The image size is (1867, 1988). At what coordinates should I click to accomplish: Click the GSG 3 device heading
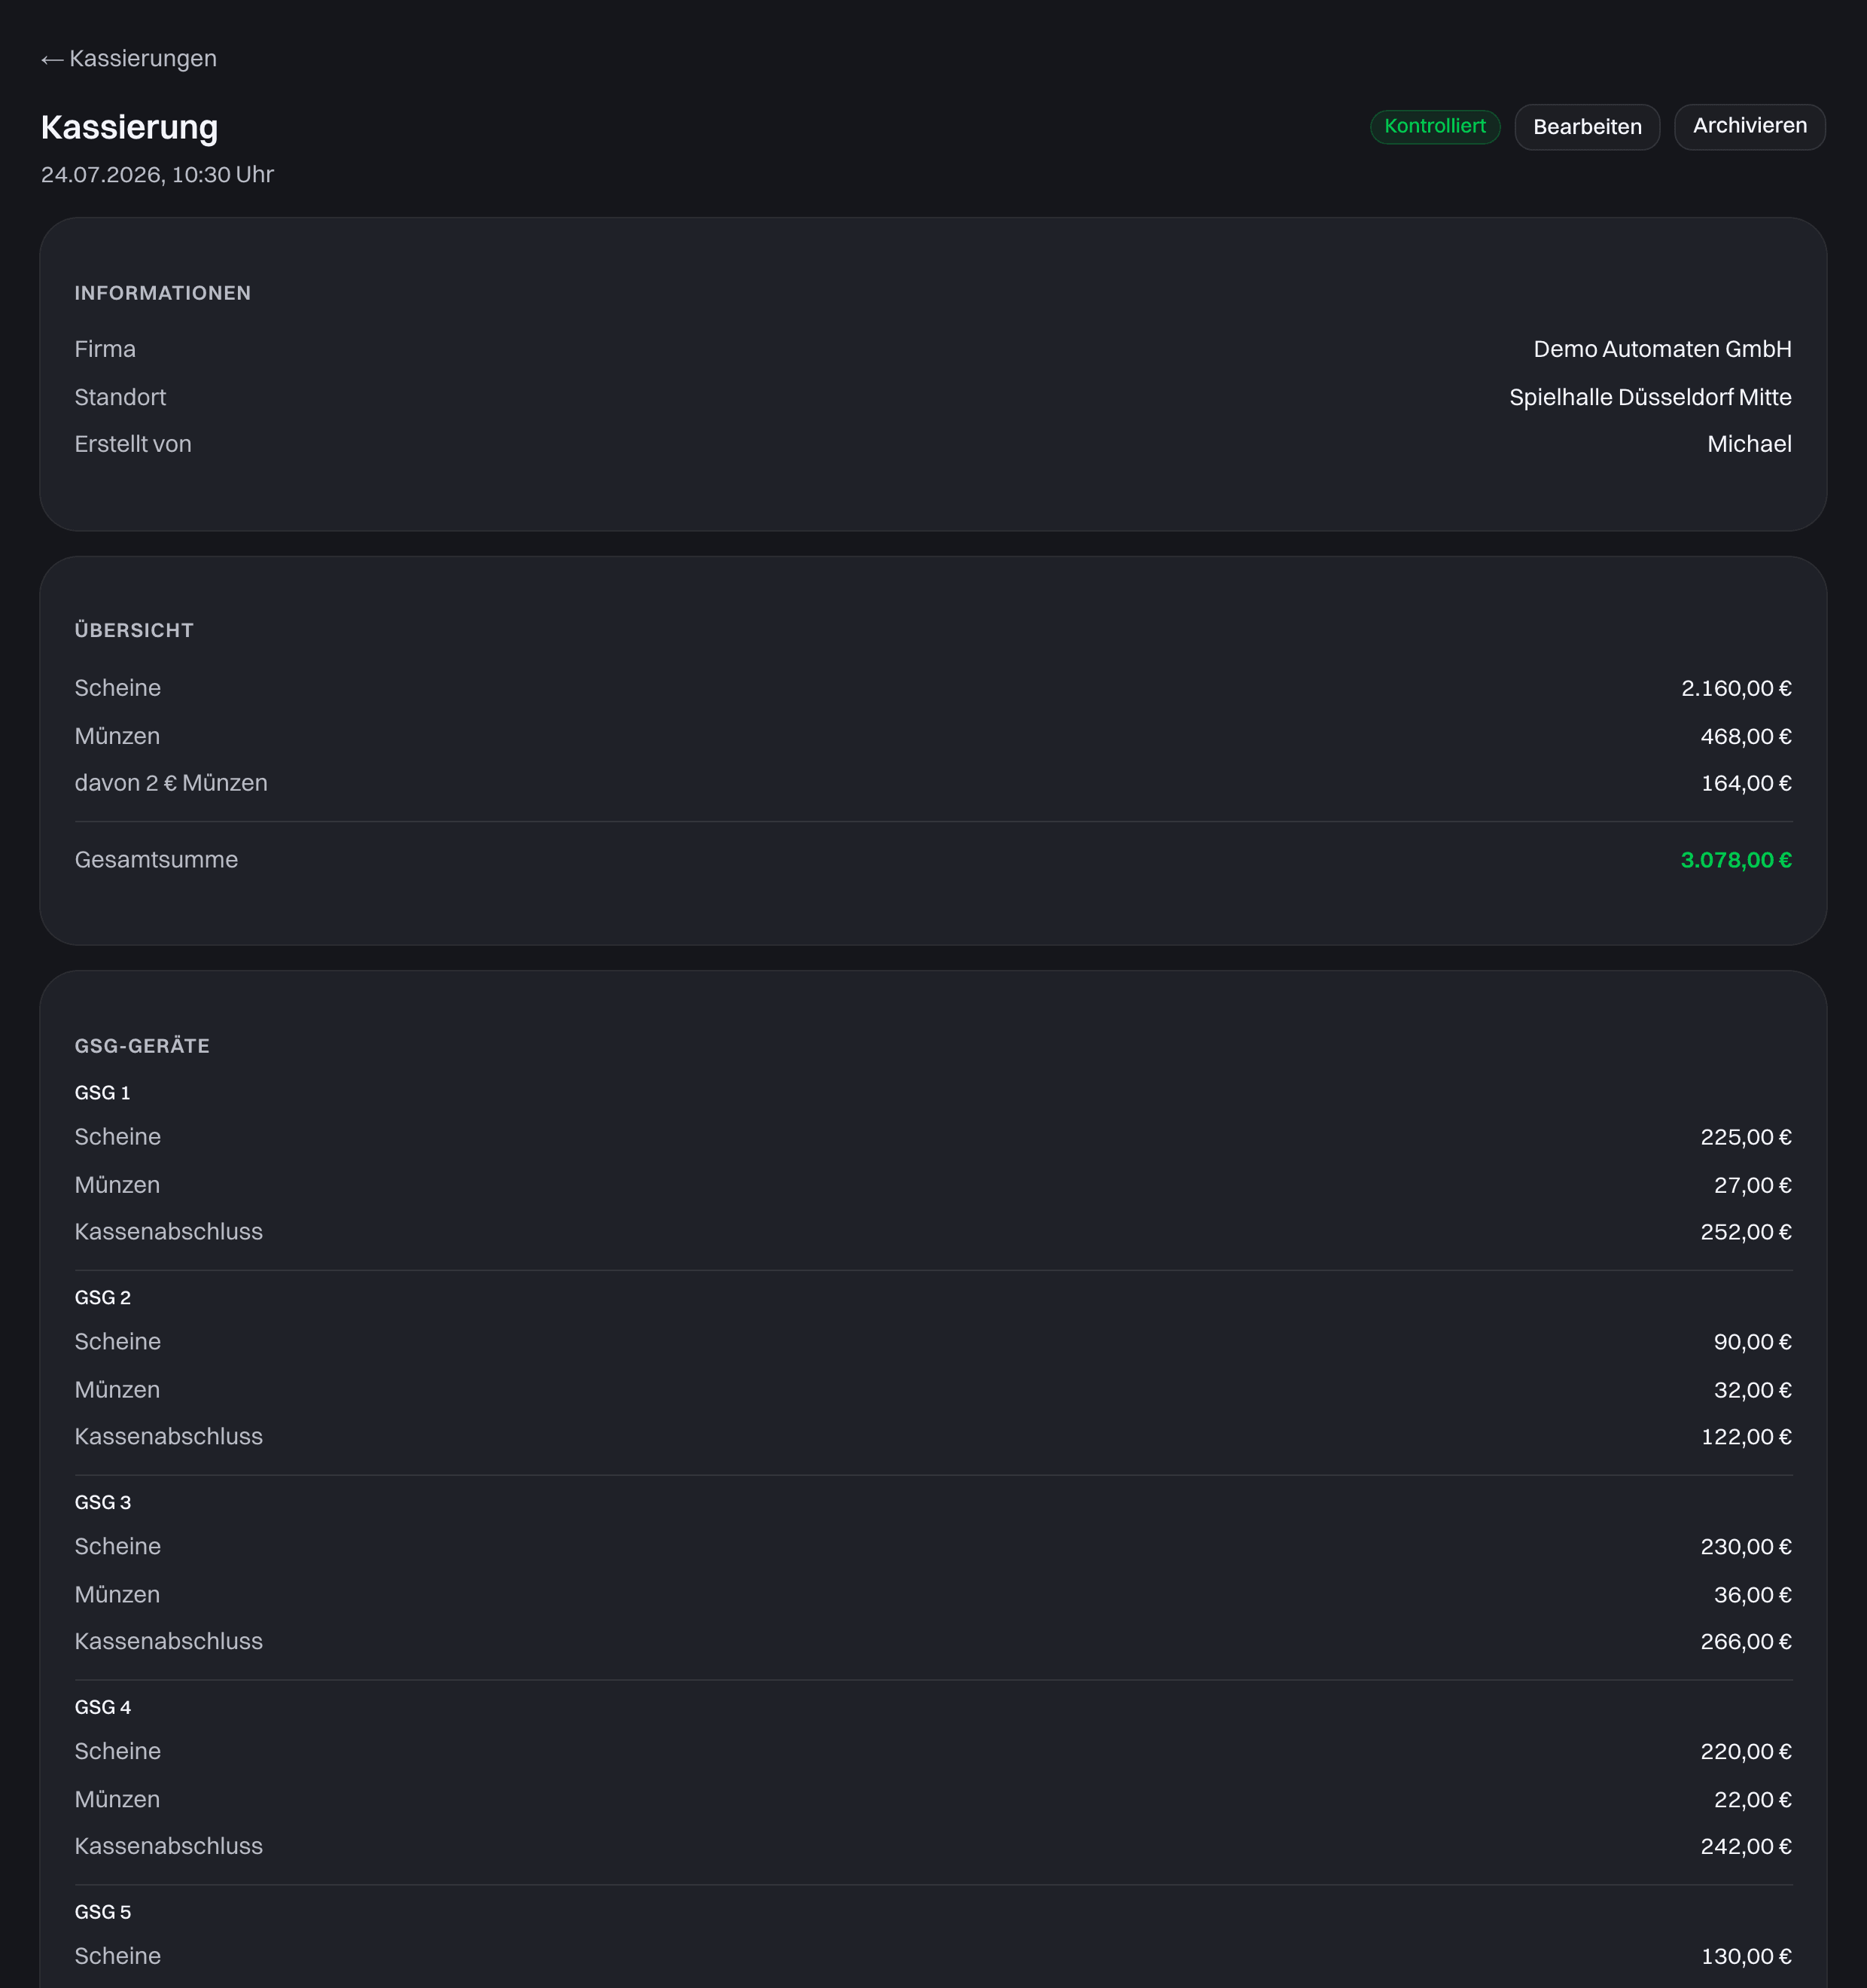[103, 1503]
